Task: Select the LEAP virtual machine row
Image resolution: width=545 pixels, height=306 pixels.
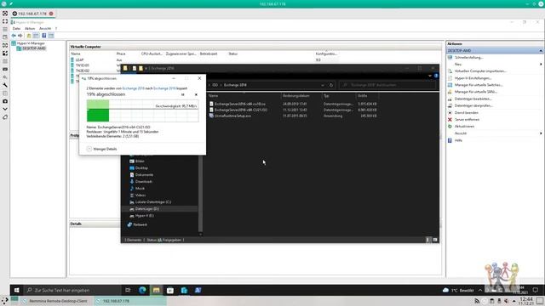Action: (x=79, y=59)
